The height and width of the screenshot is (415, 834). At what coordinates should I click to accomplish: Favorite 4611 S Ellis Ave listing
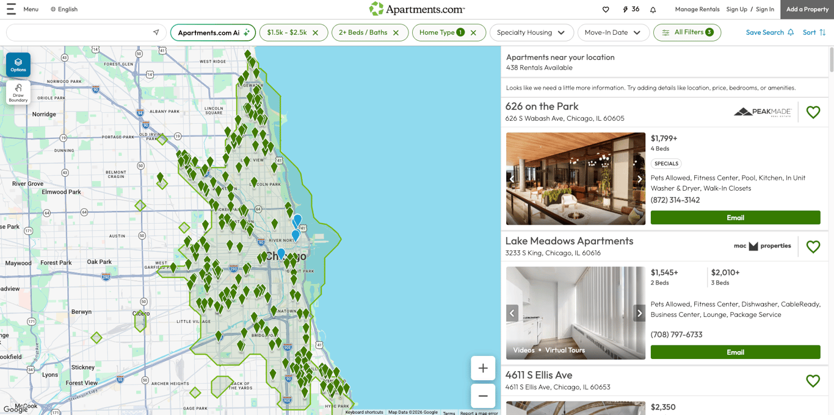point(813,381)
